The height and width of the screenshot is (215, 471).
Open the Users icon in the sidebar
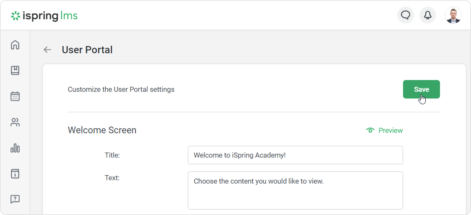point(15,122)
